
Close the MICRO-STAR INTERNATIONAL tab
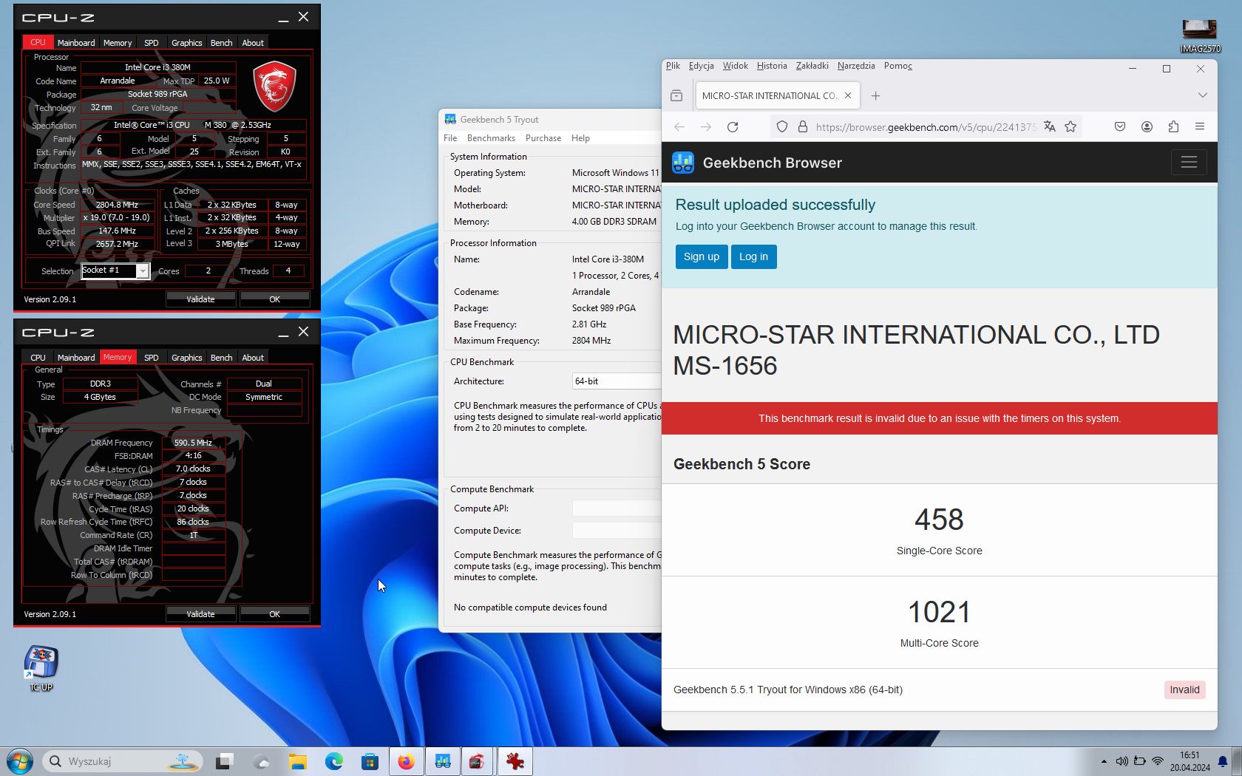click(848, 95)
